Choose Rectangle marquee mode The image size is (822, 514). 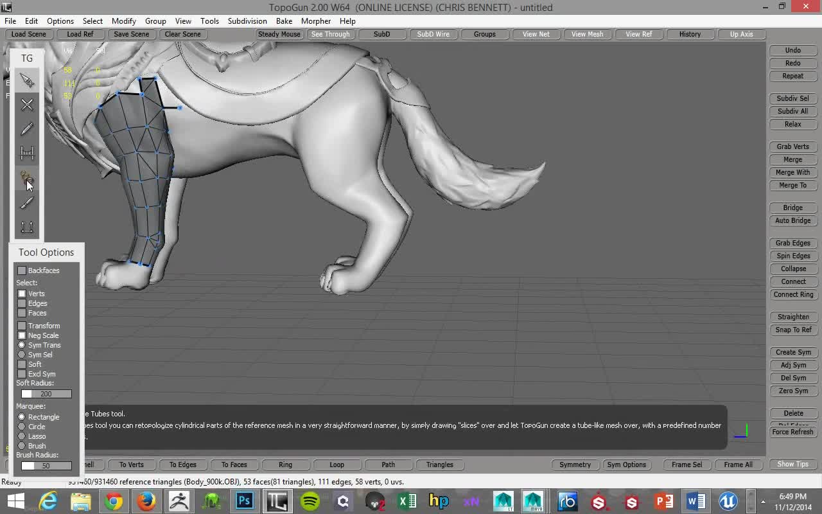point(22,417)
